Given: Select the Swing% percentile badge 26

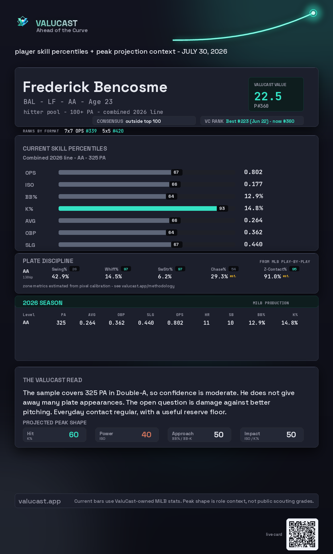Looking at the screenshot, I should coord(74,269).
